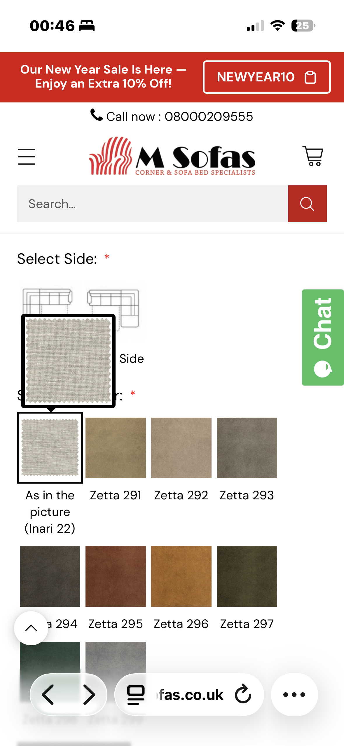Select the Zetta 291 colour swatch

point(116,448)
